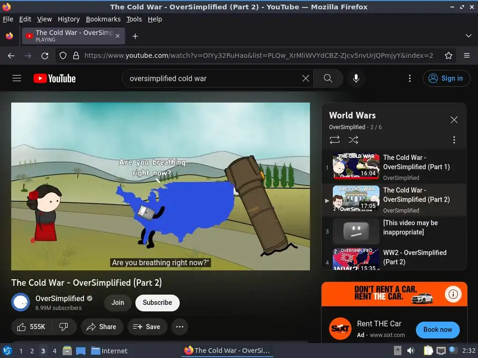The width and height of the screenshot is (478, 358).
Task: Open the playlist panel three-dot options
Action: (454, 140)
